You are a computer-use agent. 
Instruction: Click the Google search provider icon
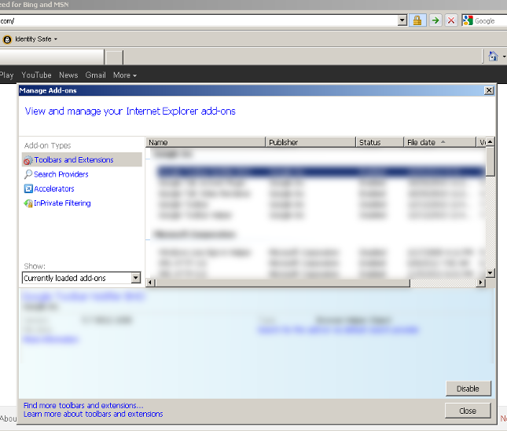coord(468,20)
